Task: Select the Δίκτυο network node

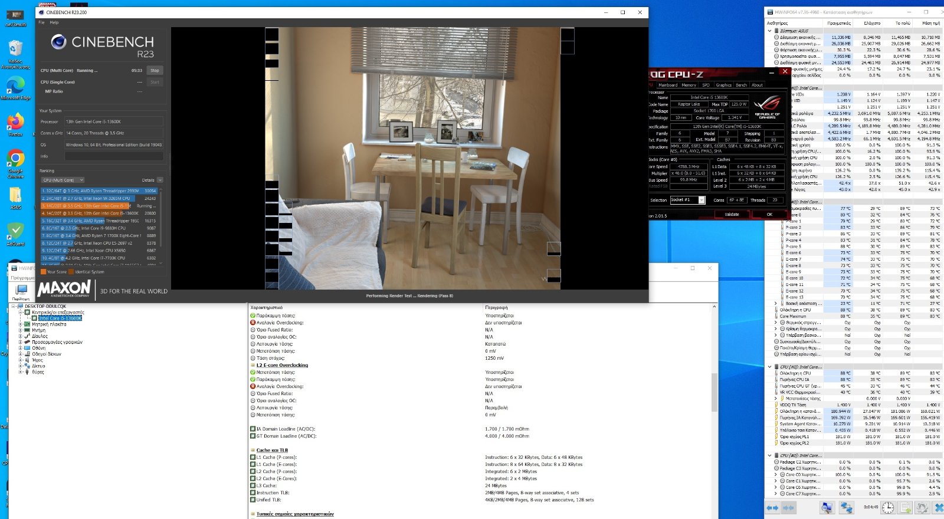Action: [x=38, y=366]
